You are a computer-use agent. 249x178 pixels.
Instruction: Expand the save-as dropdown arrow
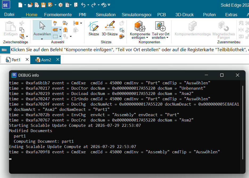coord(55,5)
